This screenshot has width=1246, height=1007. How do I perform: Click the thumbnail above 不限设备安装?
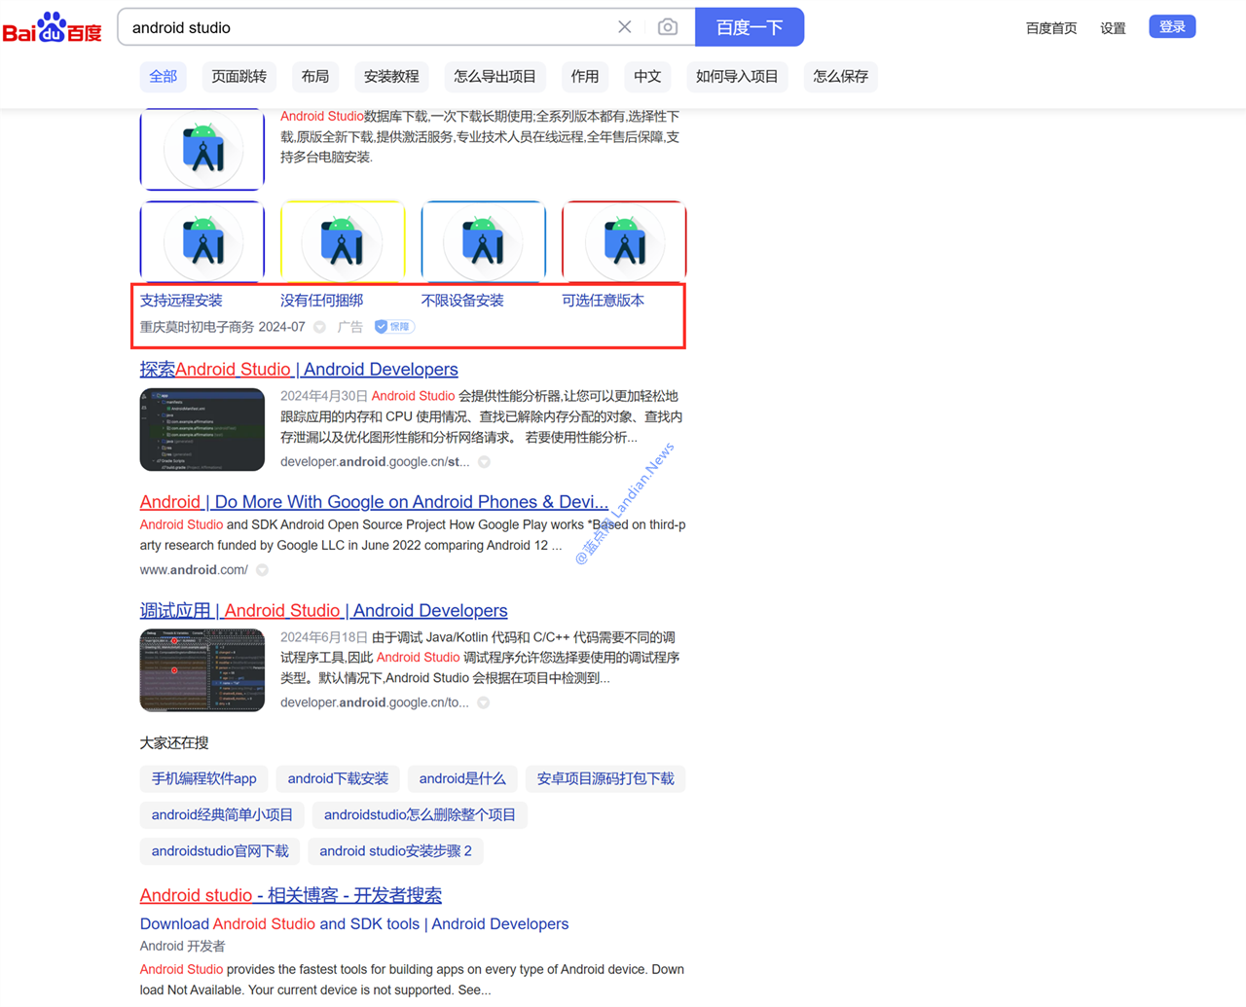tap(484, 241)
